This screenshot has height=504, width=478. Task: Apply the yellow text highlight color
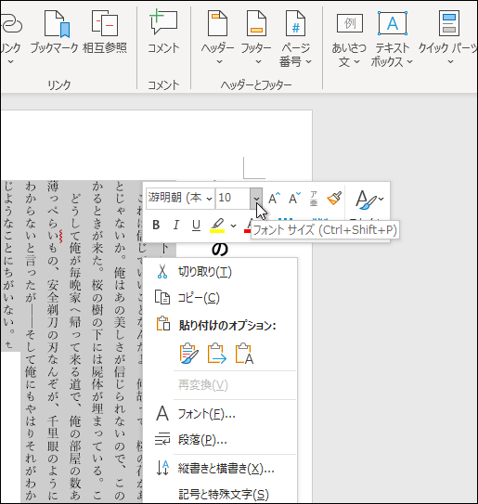pos(217,226)
